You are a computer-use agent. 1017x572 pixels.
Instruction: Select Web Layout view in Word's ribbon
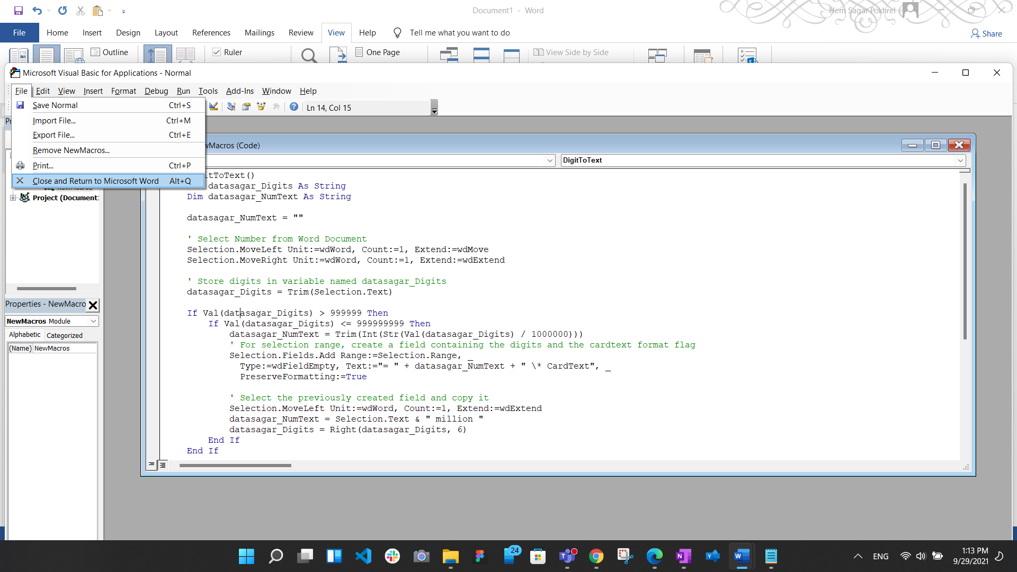74,55
